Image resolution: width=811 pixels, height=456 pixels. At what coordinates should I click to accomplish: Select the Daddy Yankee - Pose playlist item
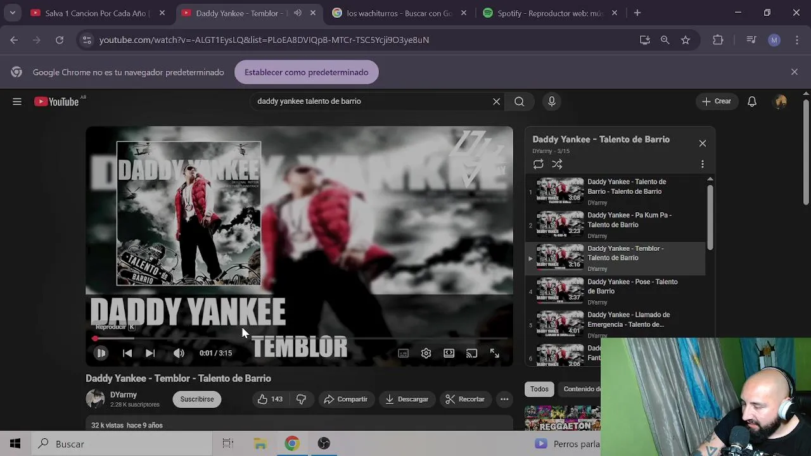pos(615,291)
